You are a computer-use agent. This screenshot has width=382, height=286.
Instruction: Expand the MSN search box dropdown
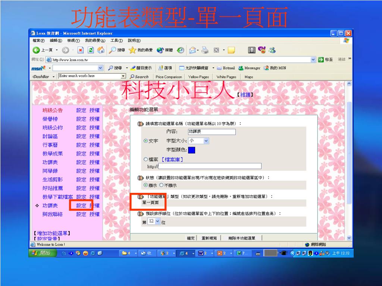click(x=100, y=68)
